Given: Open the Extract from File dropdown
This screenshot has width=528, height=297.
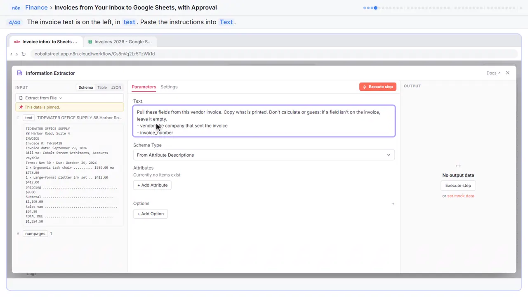Looking at the screenshot, I should [69, 98].
